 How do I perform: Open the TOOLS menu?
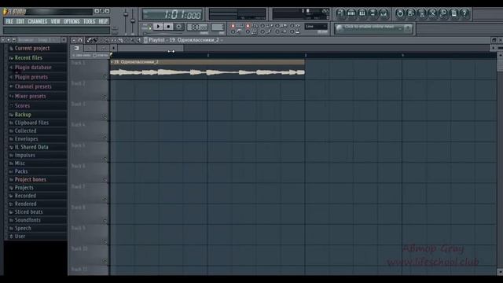coord(89,21)
